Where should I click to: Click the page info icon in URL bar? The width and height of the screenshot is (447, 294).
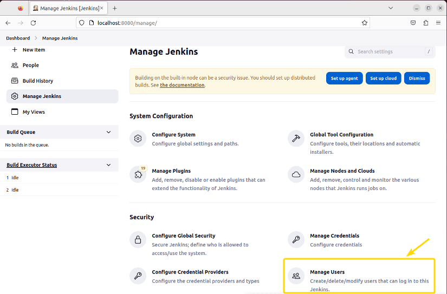coord(92,23)
